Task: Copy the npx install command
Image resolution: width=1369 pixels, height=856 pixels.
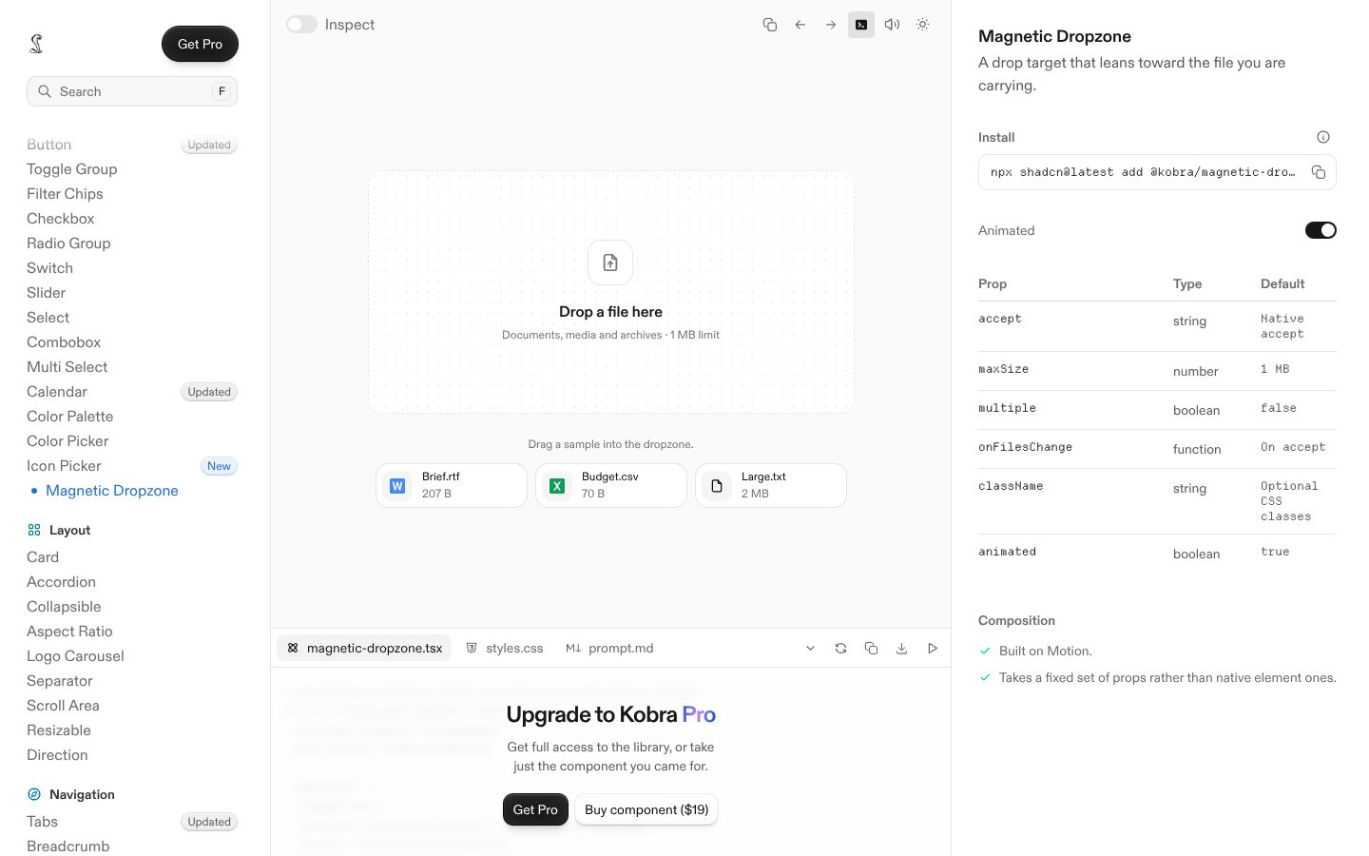Action: [1319, 172]
